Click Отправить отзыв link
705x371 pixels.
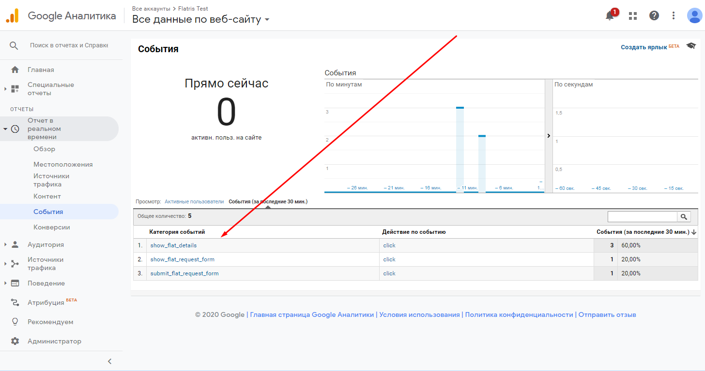point(607,314)
